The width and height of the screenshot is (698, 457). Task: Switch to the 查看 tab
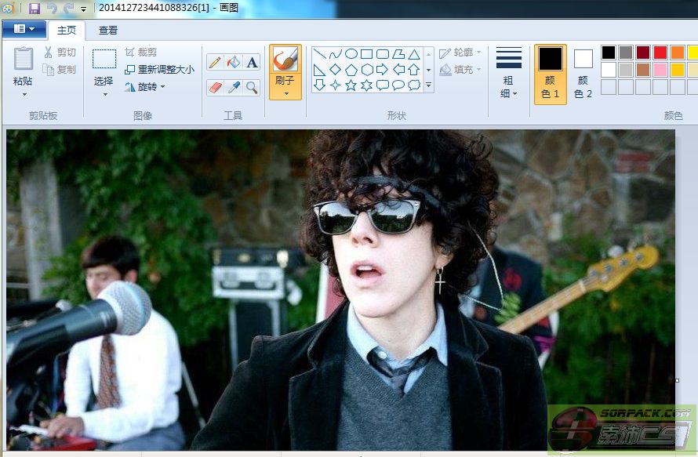107,31
